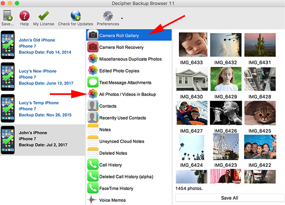
Task: Choose Miscellaneous Duplicate Photos label
Action: (x=130, y=59)
